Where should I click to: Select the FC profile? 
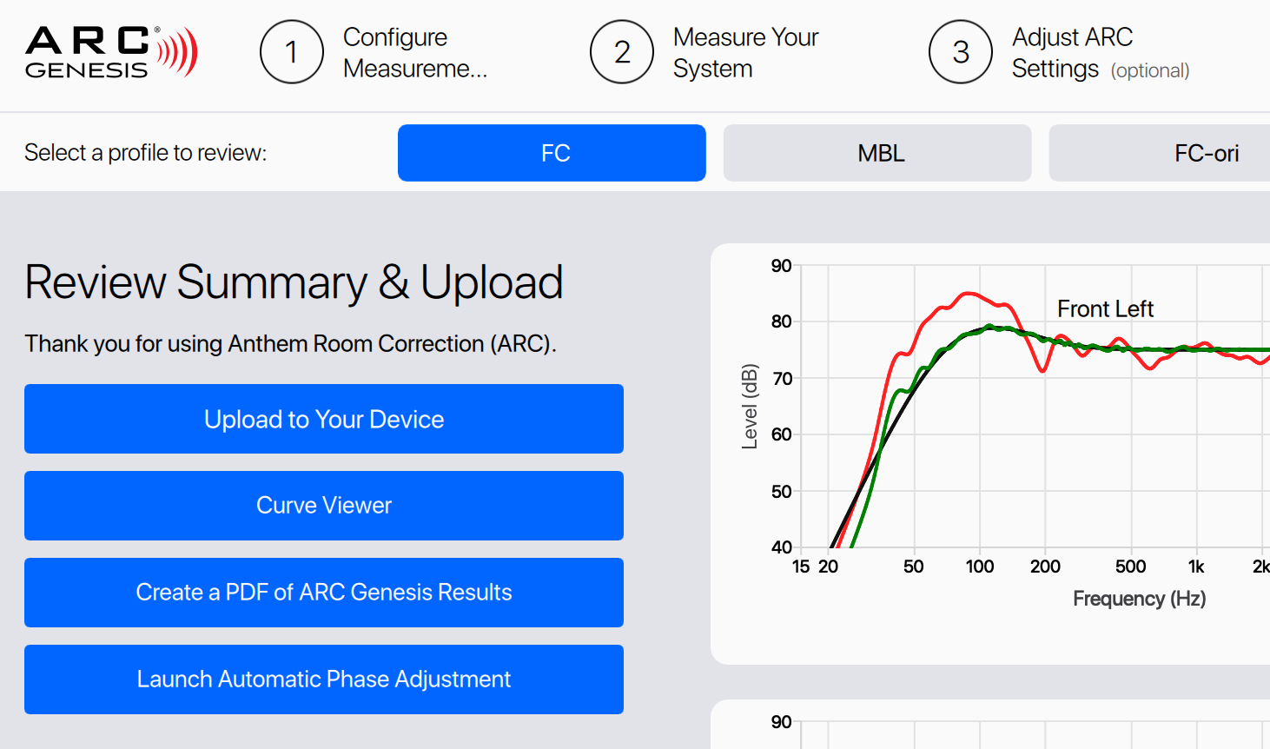552,153
